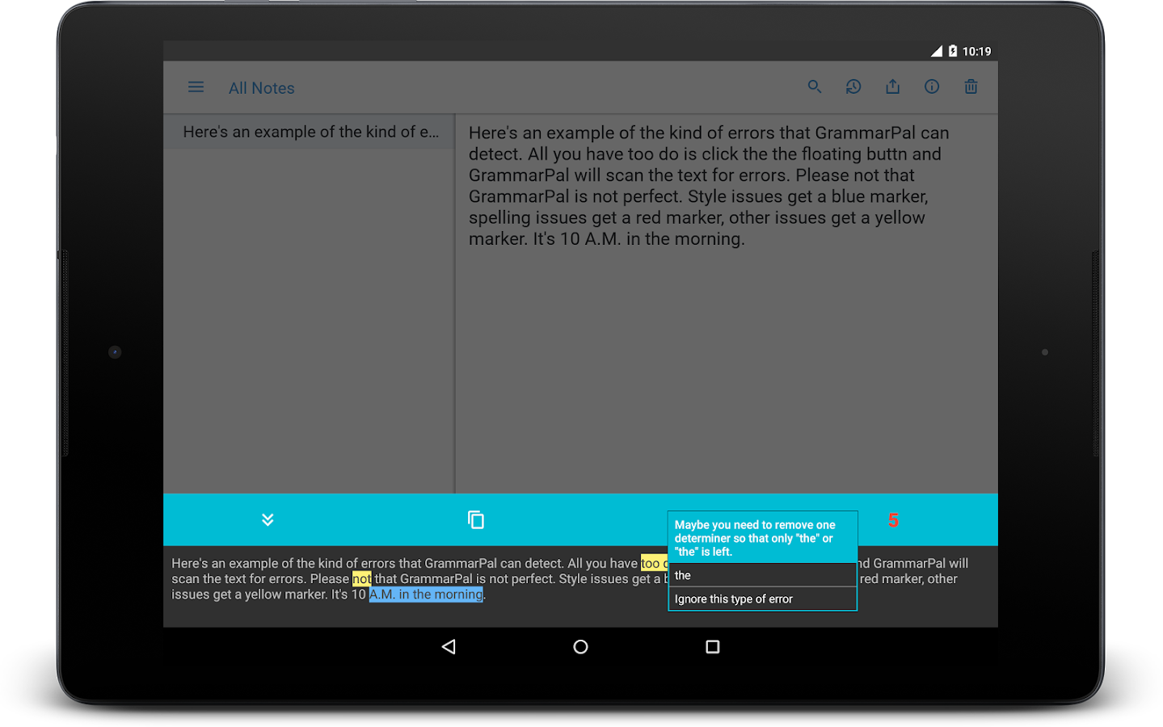Tap the yellow highlighted word "too"
Viewport: 1163px width, 727px height.
653,563
